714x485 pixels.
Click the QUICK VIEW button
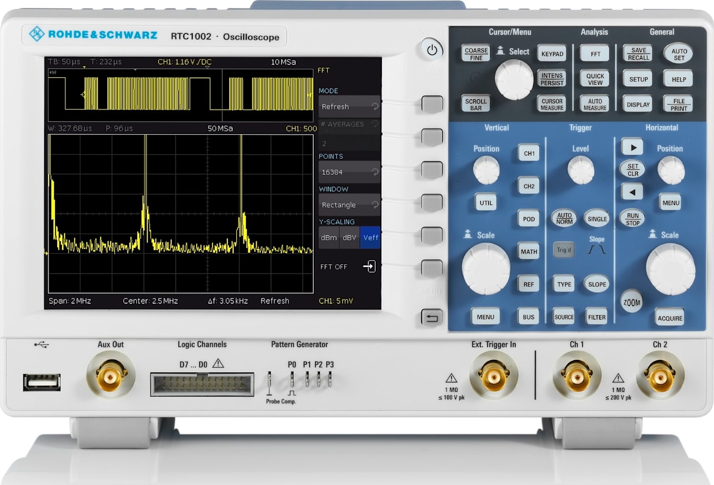595,79
